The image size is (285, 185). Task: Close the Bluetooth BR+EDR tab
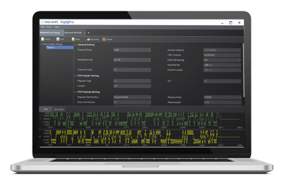click(84, 33)
